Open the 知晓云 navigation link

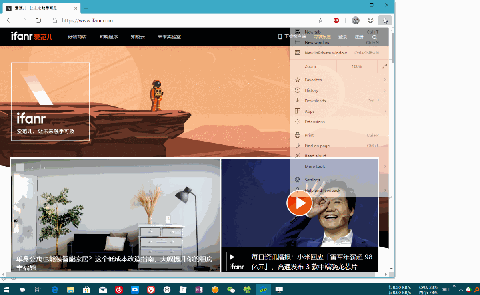pyautogui.click(x=138, y=37)
